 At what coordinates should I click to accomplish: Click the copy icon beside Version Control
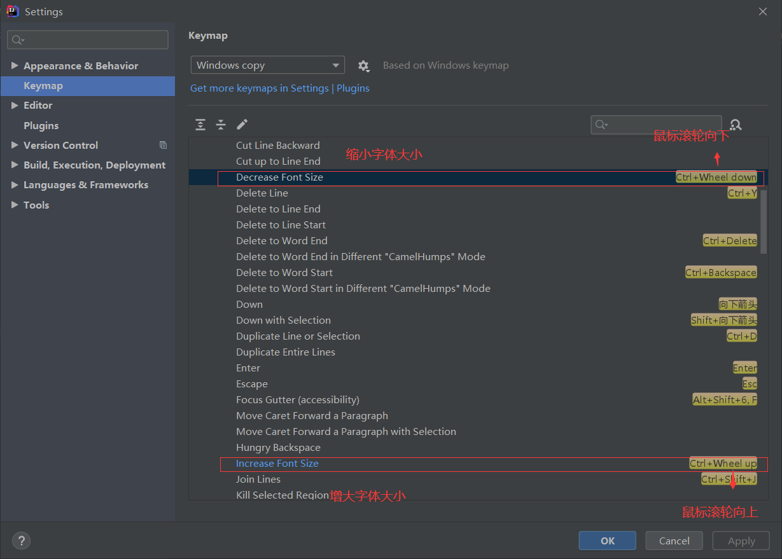[x=164, y=145]
